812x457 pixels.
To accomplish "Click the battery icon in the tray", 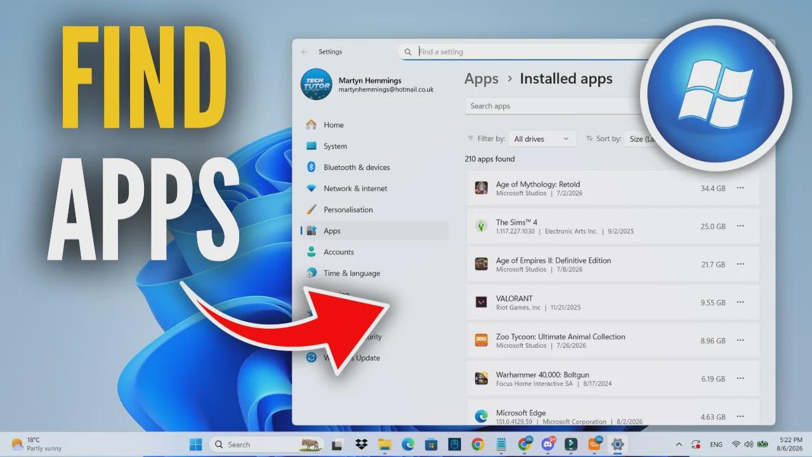I will coord(763,444).
